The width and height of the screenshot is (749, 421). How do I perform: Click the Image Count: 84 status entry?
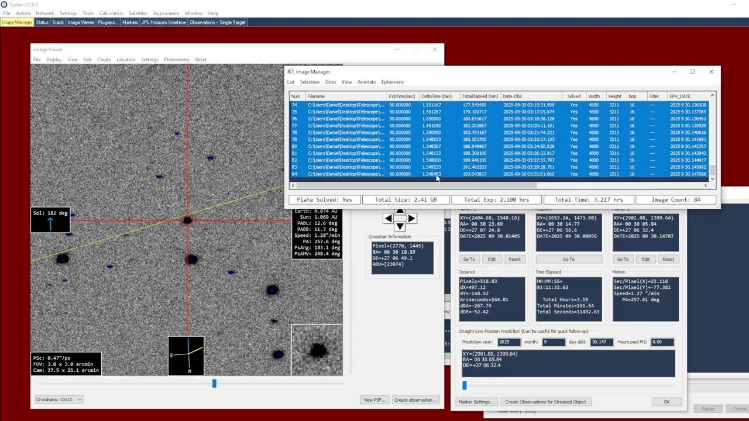coord(676,199)
